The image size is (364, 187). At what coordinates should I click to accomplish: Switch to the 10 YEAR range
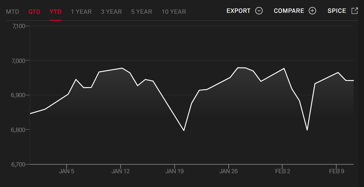click(174, 12)
